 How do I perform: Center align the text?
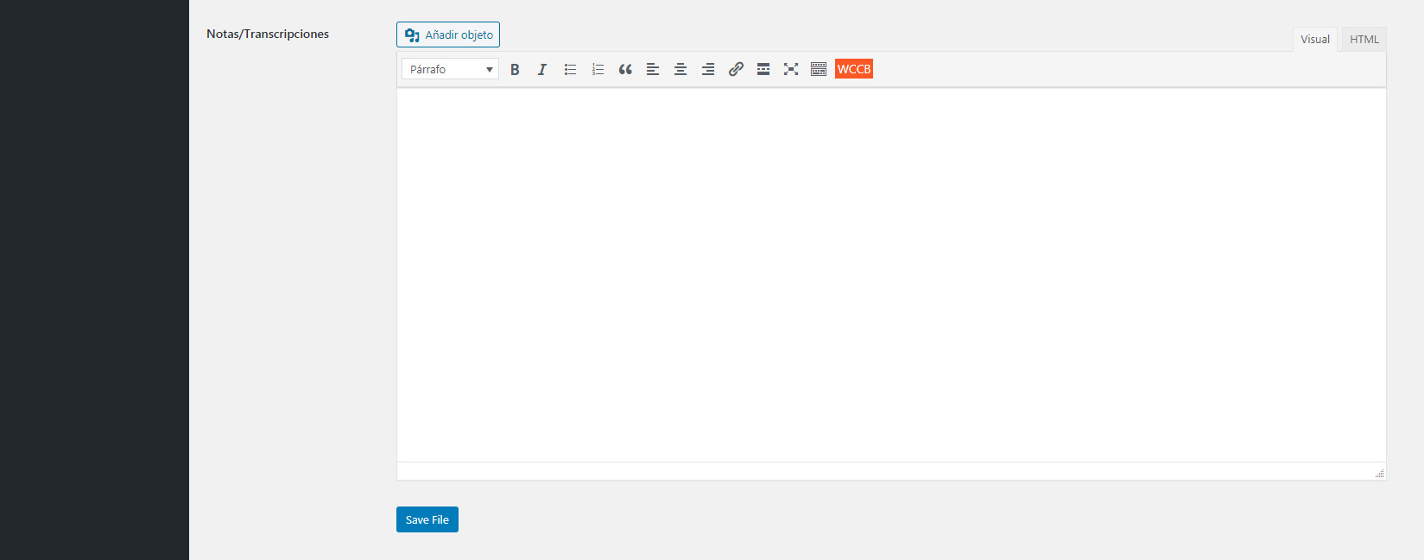coord(680,69)
